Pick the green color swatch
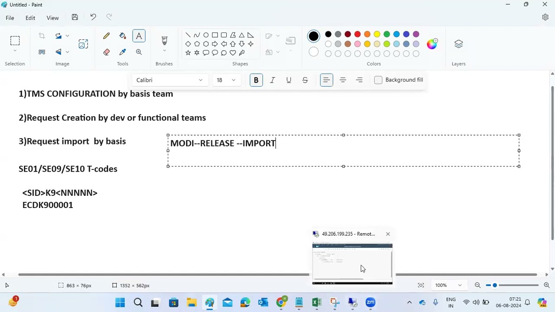555x312 pixels. (387, 34)
